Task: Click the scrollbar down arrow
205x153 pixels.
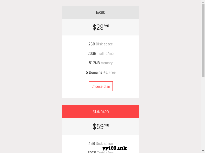Action: pyautogui.click(x=203, y=151)
